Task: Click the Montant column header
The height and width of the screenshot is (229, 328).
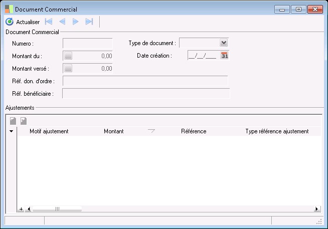Action: pos(114,131)
